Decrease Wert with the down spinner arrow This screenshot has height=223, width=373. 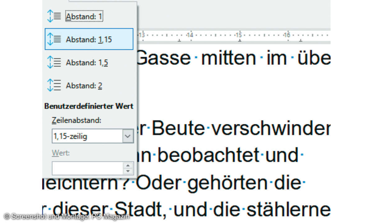128,172
